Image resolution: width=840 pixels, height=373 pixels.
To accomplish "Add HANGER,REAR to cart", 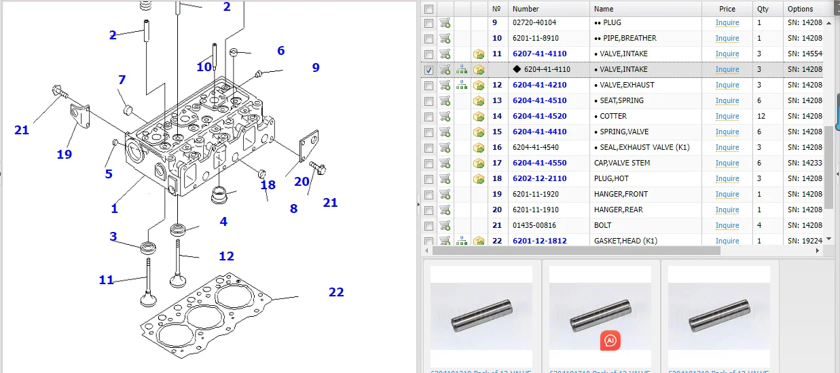I will (445, 210).
